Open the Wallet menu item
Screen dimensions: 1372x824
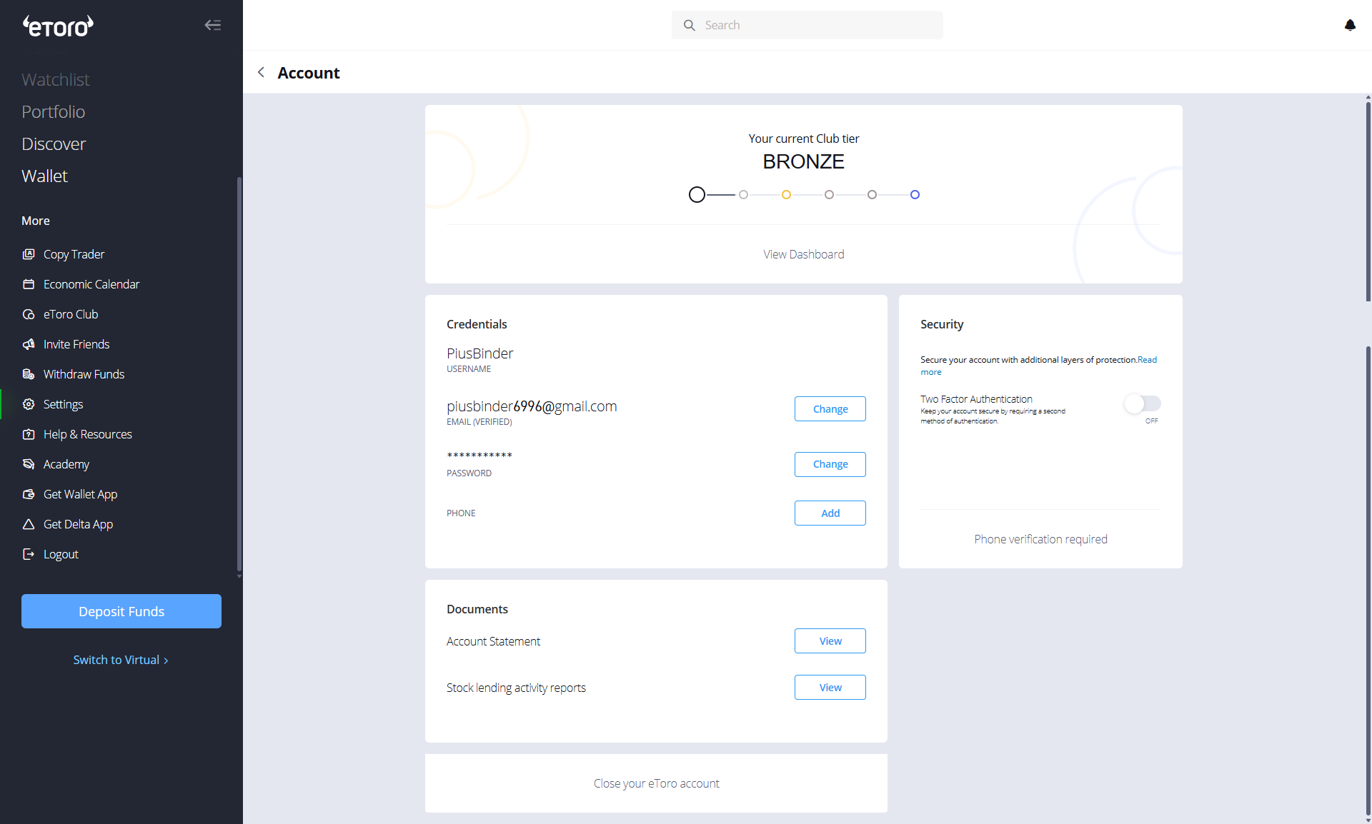tap(44, 176)
